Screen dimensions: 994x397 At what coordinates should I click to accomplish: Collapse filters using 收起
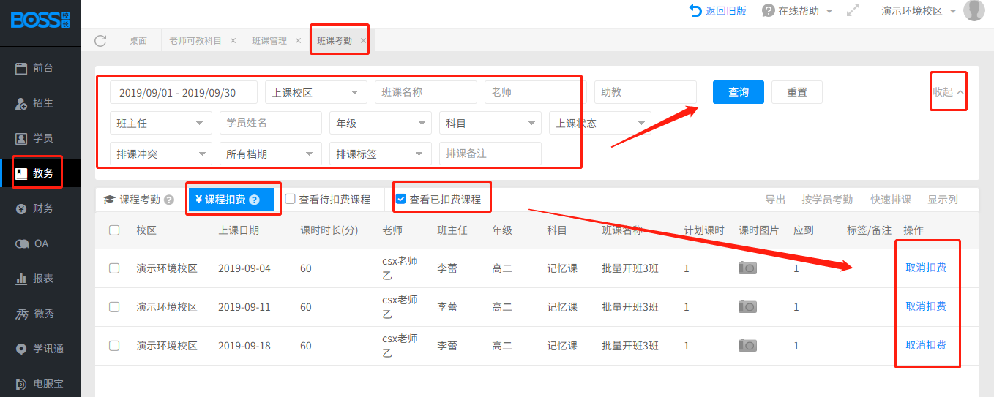pos(948,92)
